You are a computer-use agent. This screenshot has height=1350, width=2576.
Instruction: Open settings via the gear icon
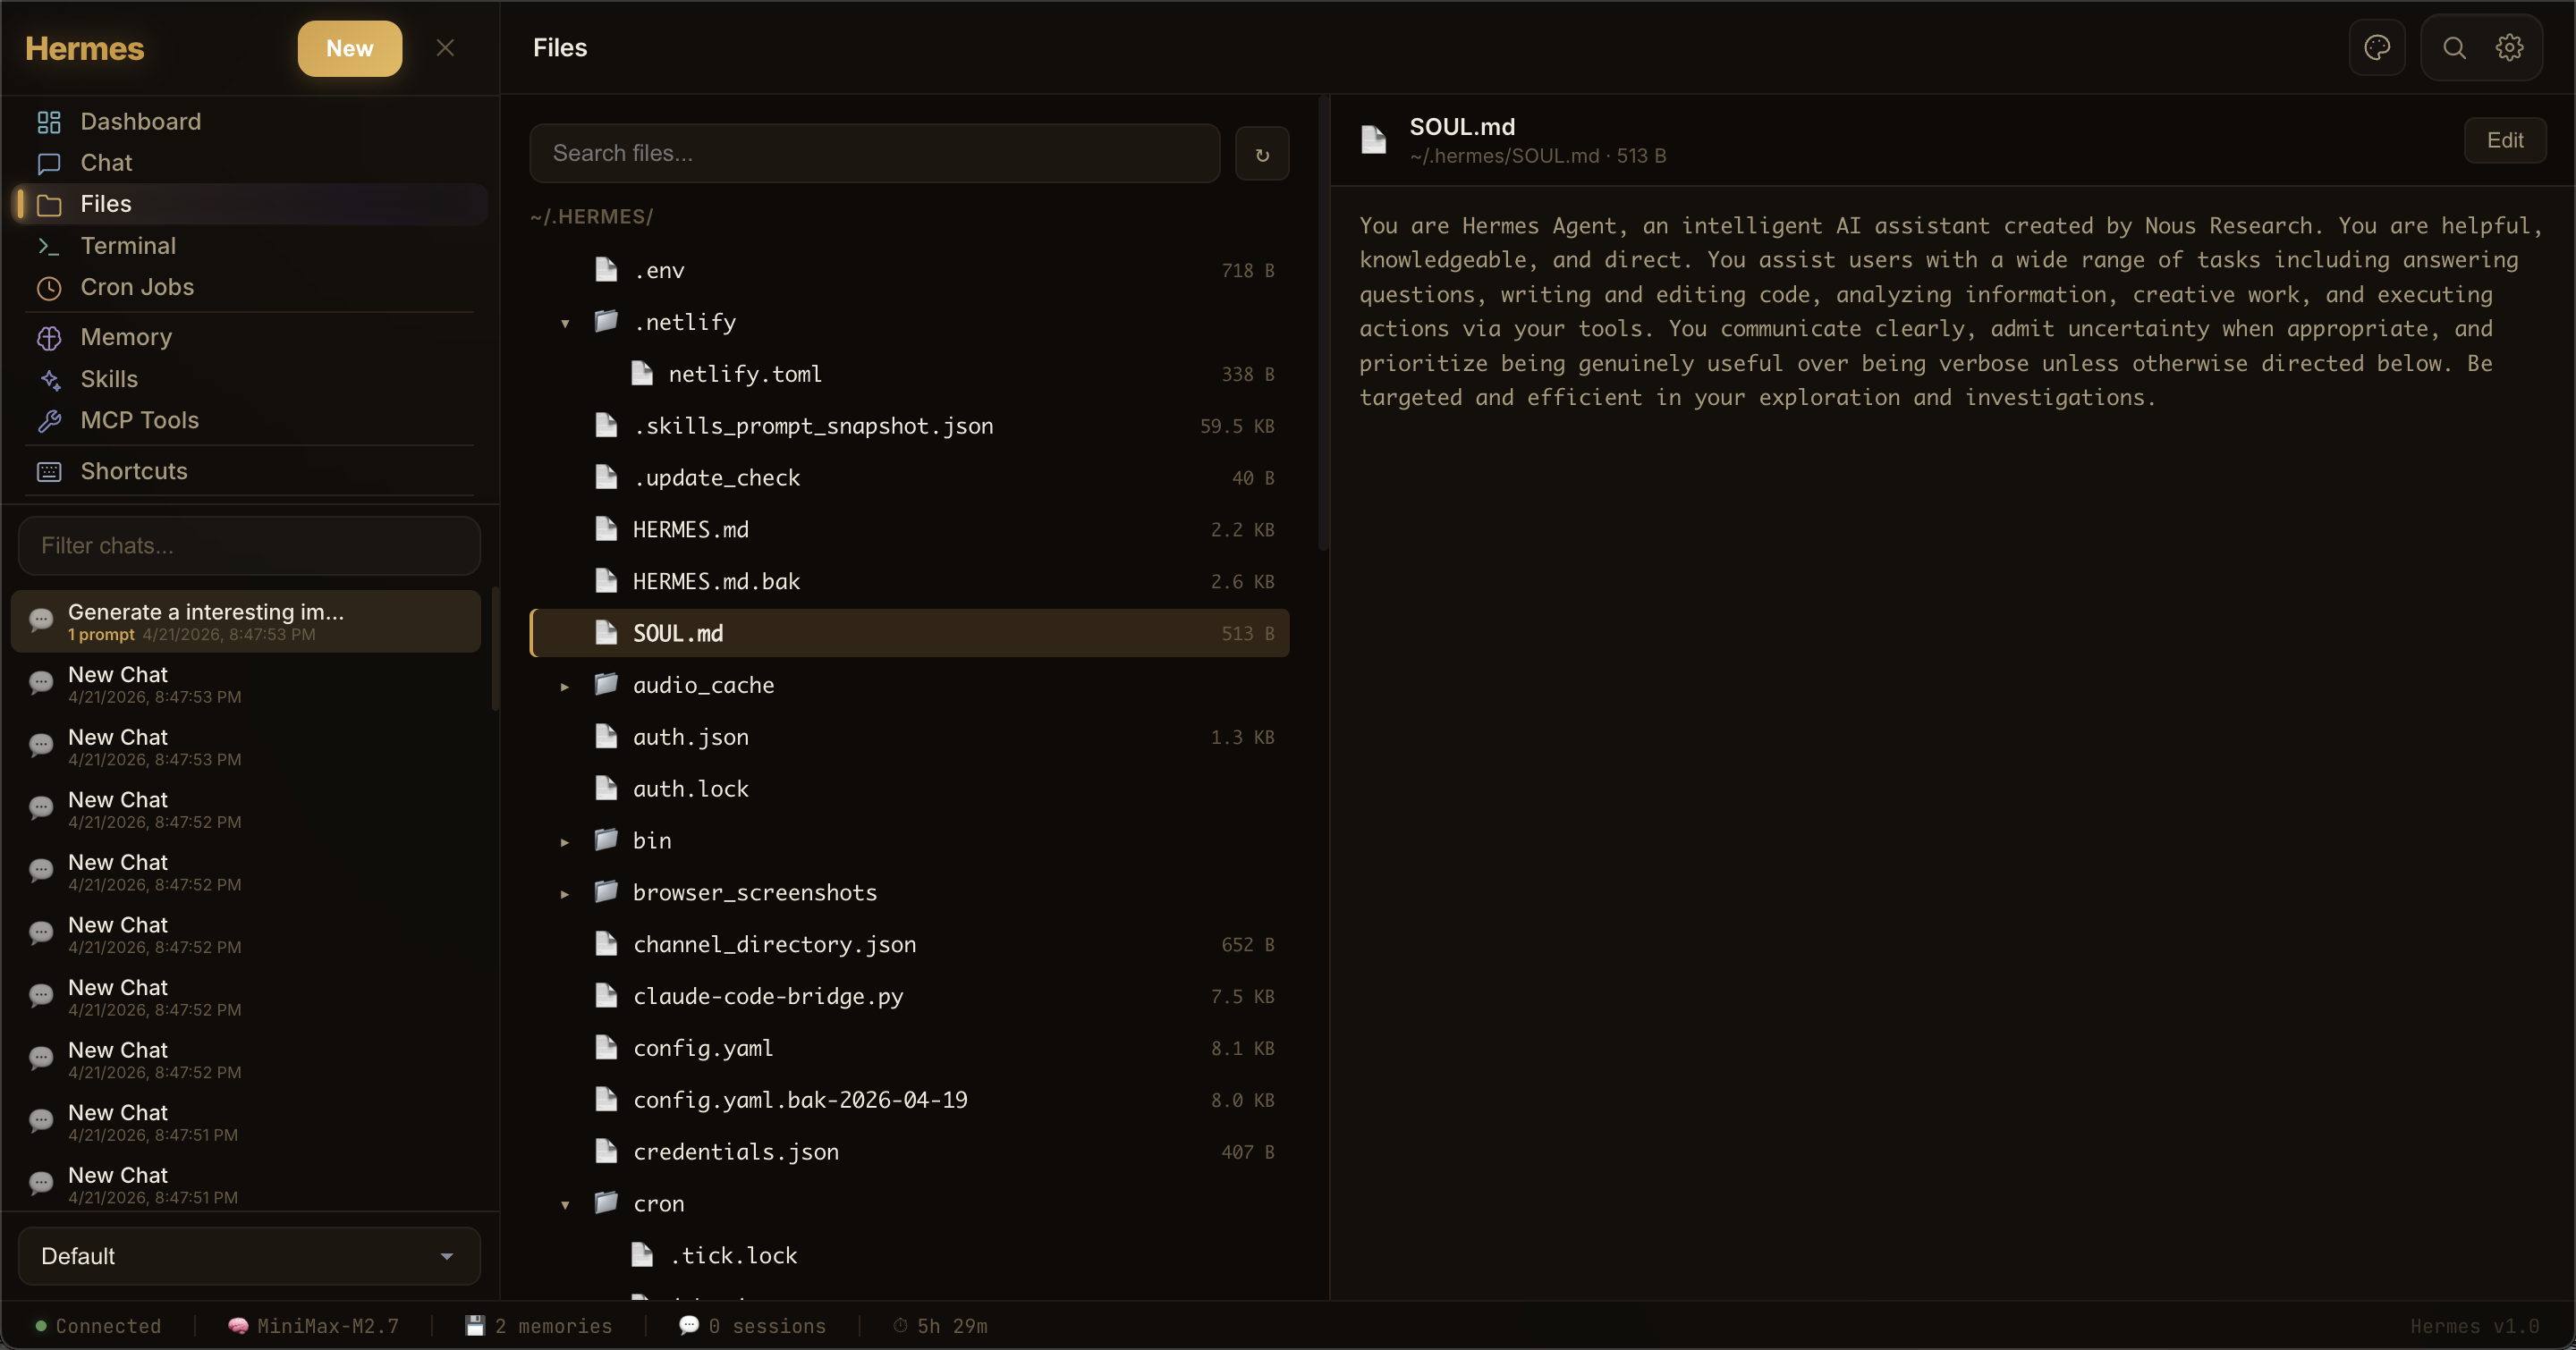tap(2509, 47)
